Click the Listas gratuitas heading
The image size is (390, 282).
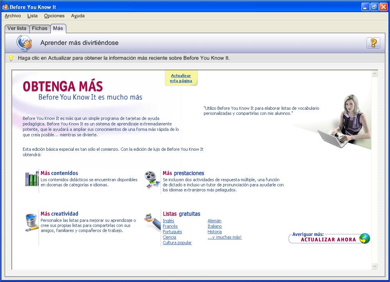182,214
